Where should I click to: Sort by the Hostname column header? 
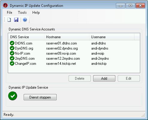coord(67,37)
